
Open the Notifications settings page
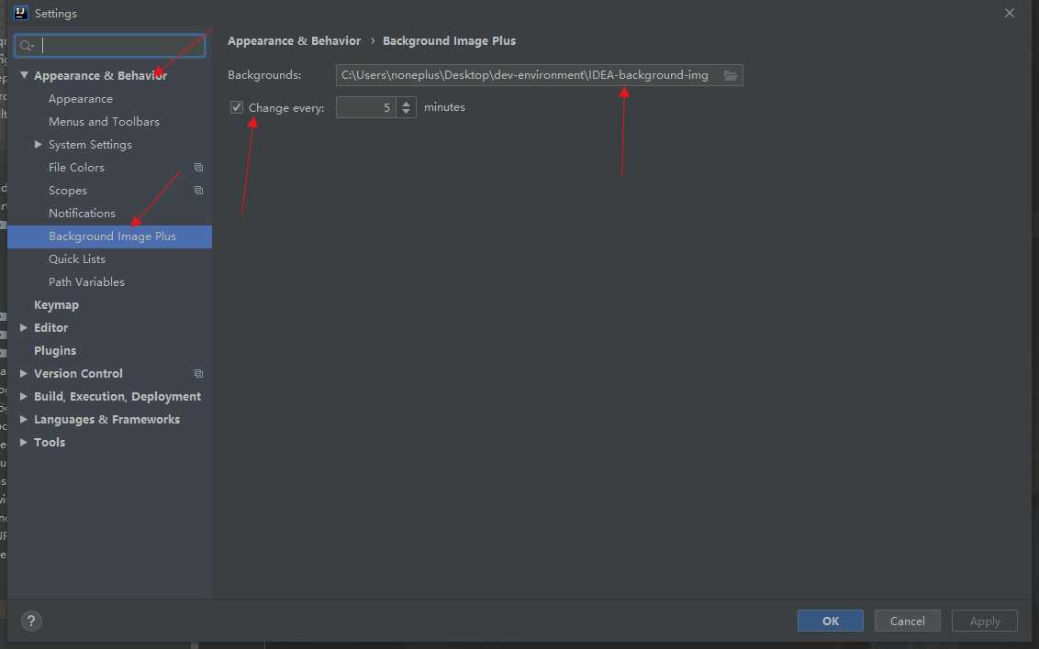pyautogui.click(x=82, y=213)
